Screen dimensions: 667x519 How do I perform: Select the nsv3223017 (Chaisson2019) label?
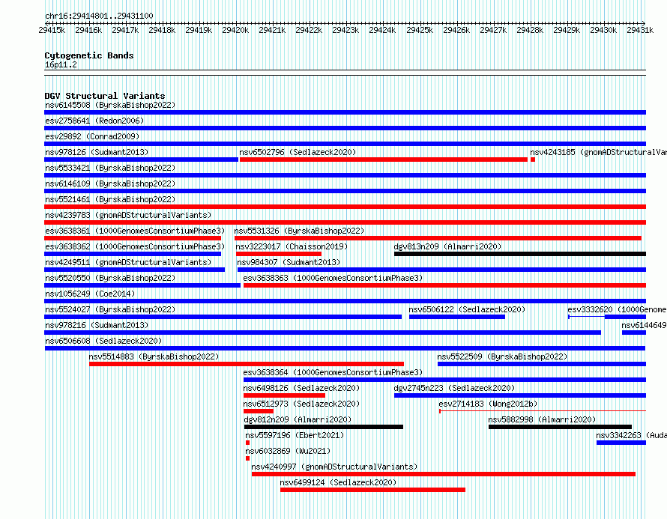click(292, 246)
